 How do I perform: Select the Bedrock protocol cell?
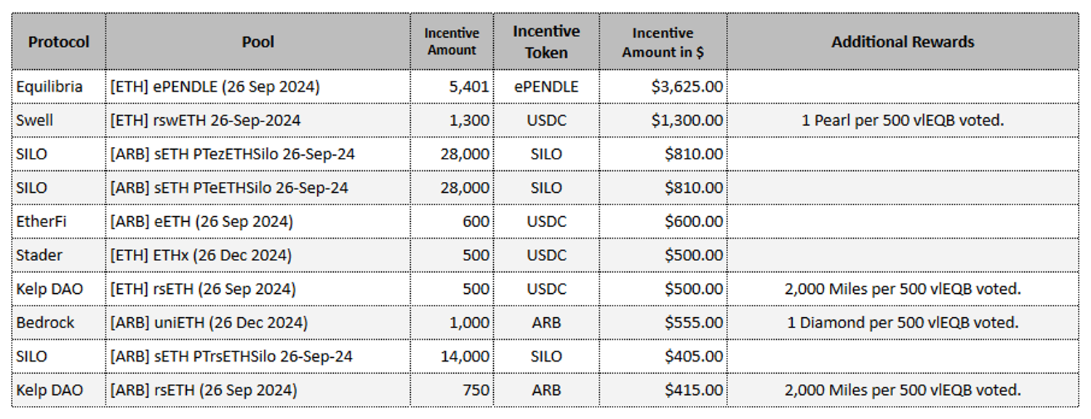click(x=45, y=322)
